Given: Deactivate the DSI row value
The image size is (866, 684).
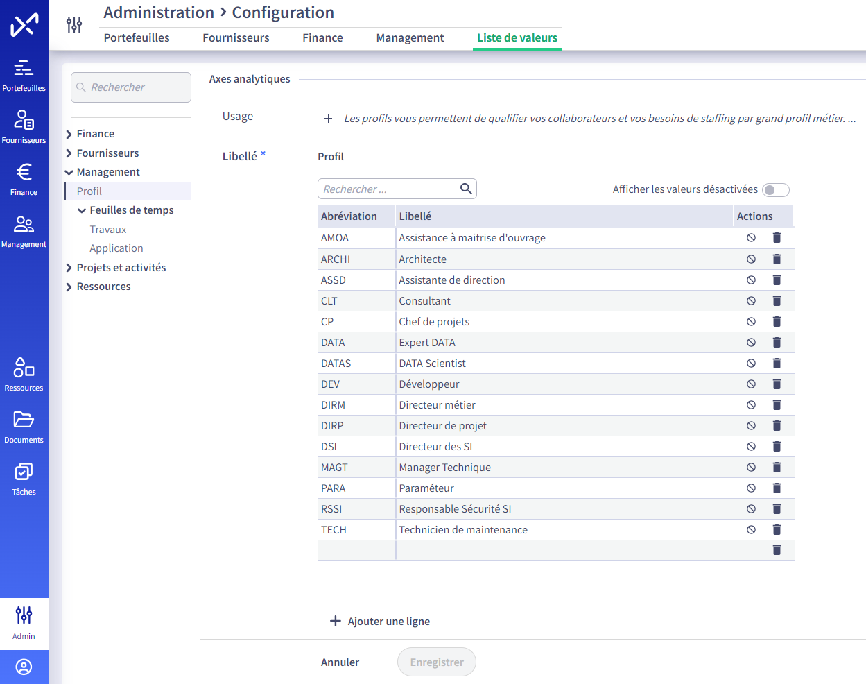Looking at the screenshot, I should (x=751, y=447).
